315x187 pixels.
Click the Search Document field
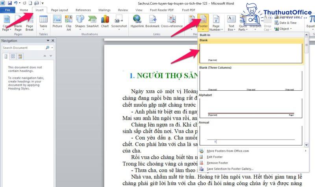point(24,48)
